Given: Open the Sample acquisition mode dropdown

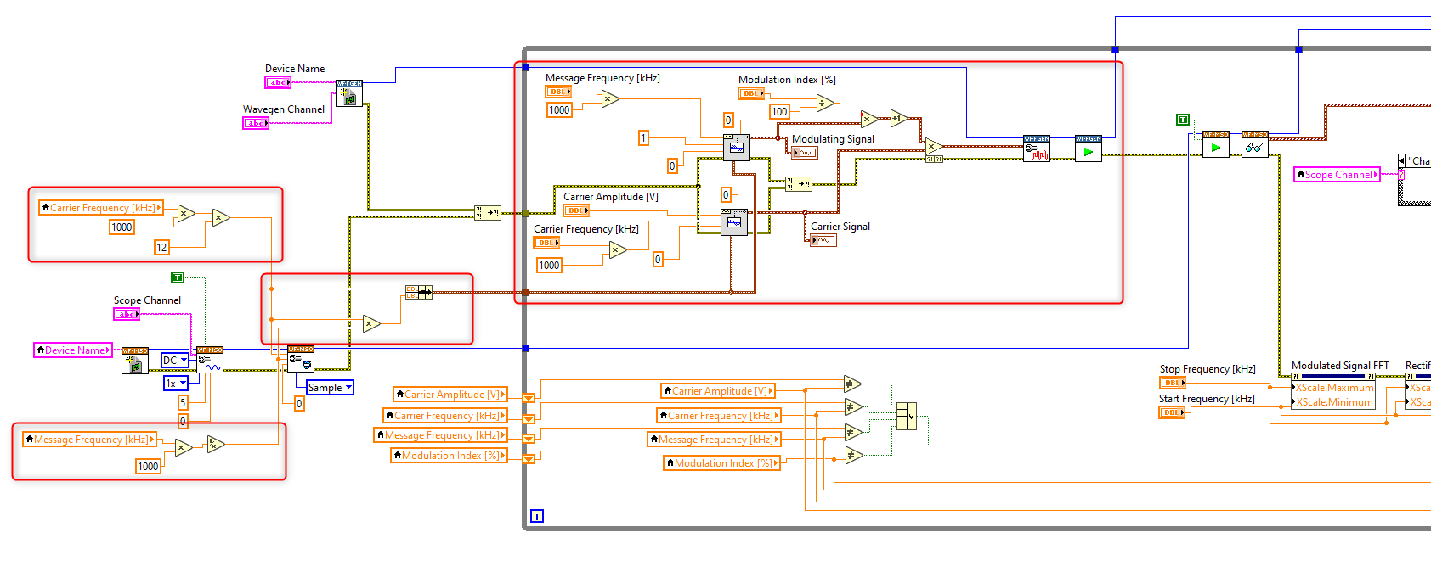Looking at the screenshot, I should 330,387.
